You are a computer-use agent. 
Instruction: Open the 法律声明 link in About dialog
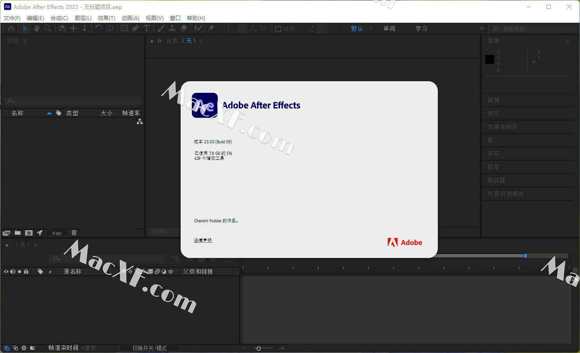203,241
